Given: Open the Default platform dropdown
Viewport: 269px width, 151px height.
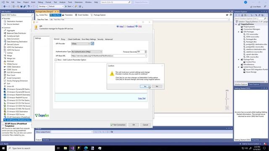Looking at the screenshot, I should pyautogui.click(x=56, y=7).
